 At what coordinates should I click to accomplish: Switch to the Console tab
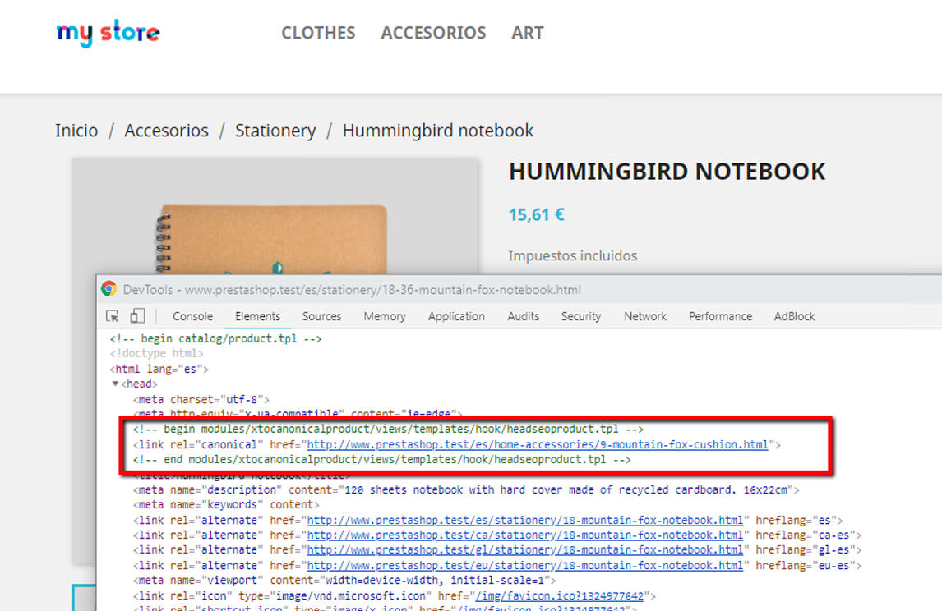[192, 316]
